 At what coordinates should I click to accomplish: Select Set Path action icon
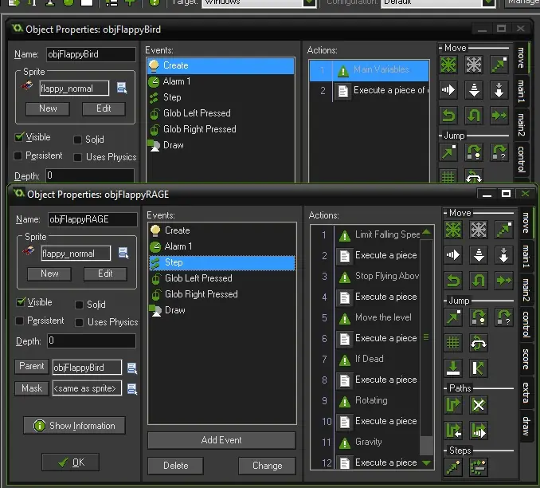click(x=453, y=405)
